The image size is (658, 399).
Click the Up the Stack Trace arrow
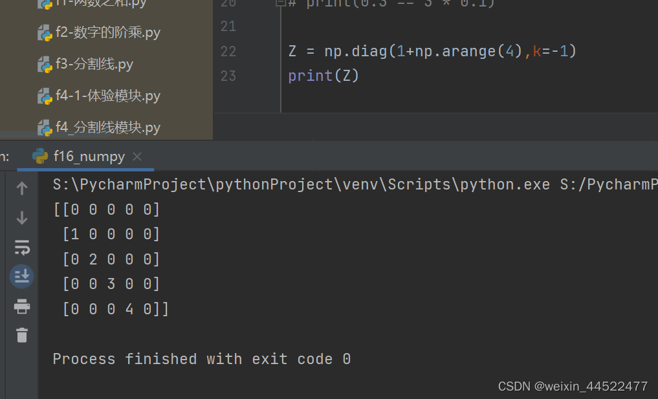22,188
